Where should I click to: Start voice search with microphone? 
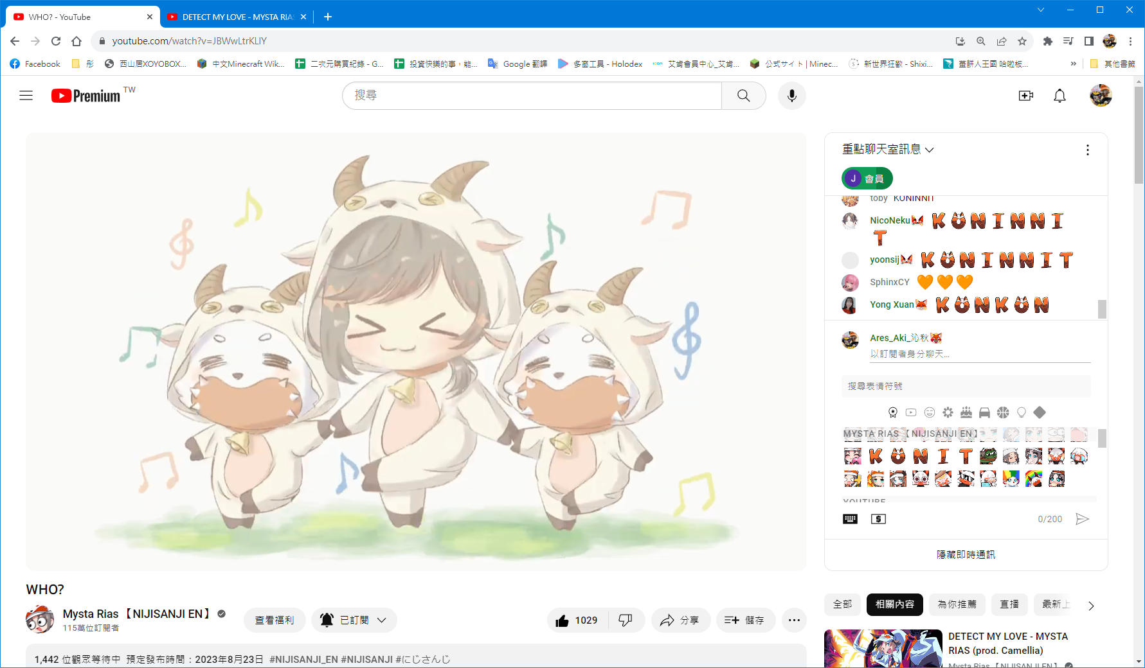(x=792, y=96)
